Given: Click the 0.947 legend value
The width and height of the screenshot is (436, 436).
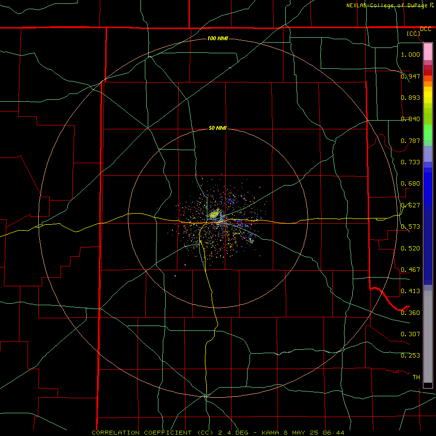Looking at the screenshot, I should click(410, 76).
